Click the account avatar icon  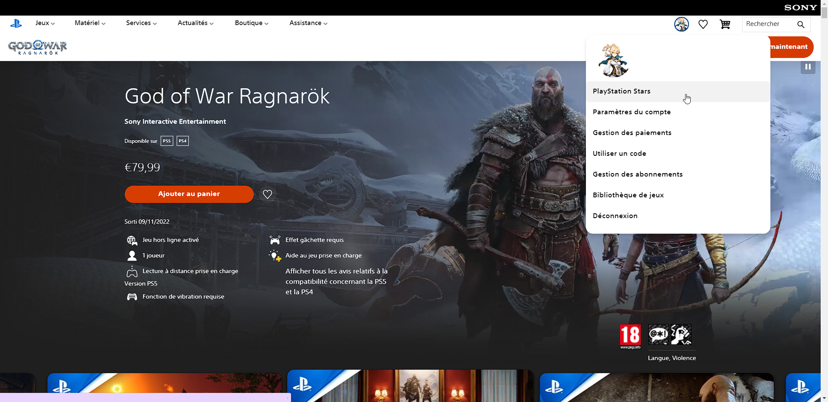pos(681,24)
